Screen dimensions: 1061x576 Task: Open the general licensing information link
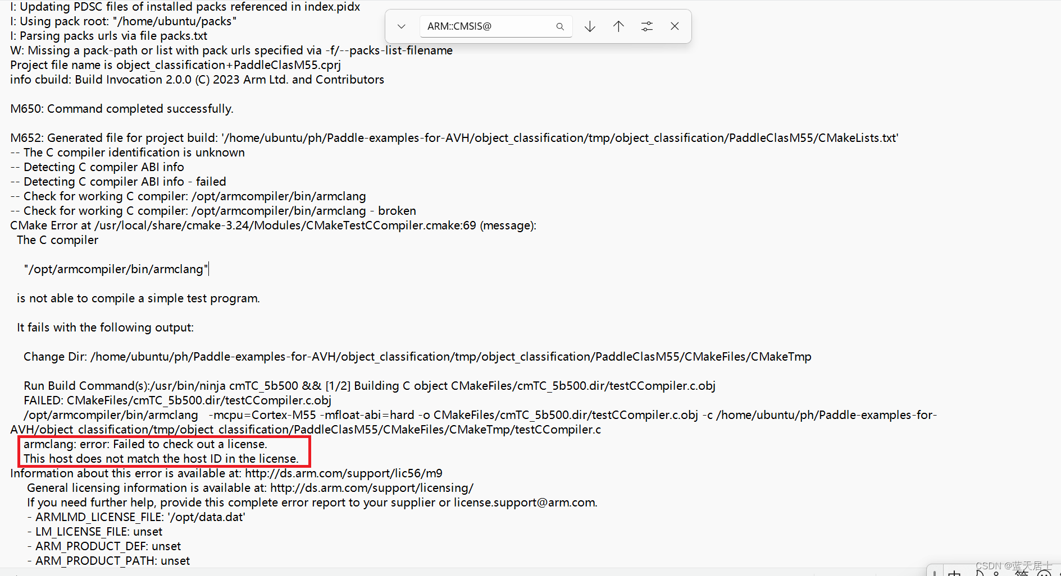point(371,487)
